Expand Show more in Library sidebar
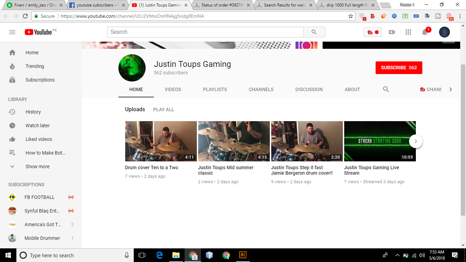Image resolution: width=466 pixels, height=262 pixels. coord(38,166)
